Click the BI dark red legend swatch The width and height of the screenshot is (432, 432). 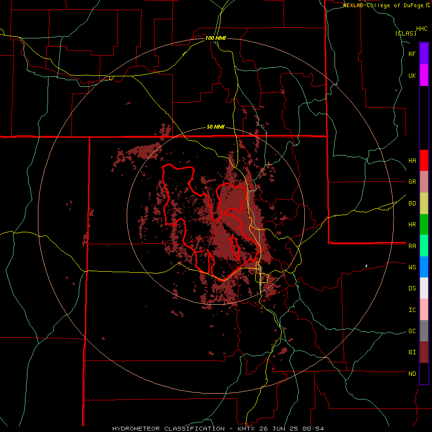pos(424,352)
